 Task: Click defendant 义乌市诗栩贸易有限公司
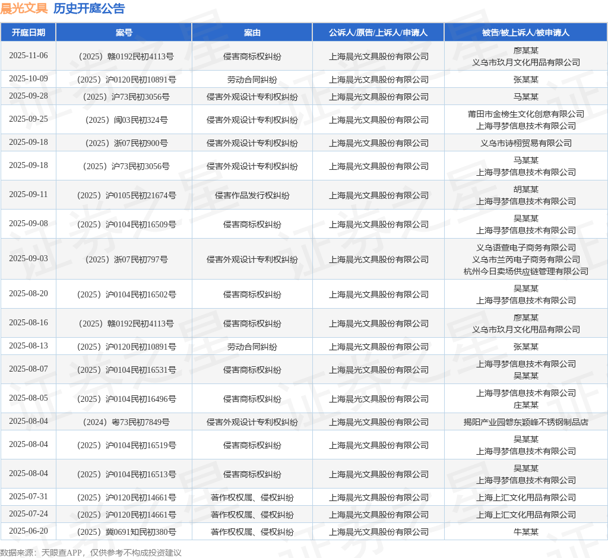click(x=526, y=144)
